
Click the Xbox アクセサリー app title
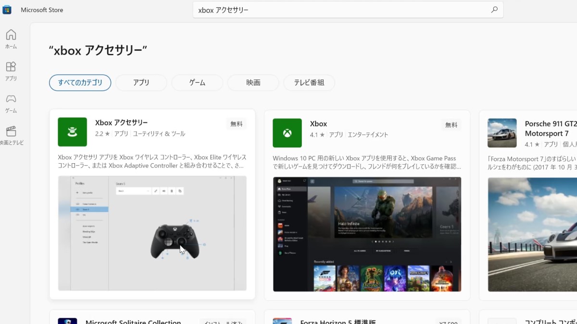(x=122, y=123)
